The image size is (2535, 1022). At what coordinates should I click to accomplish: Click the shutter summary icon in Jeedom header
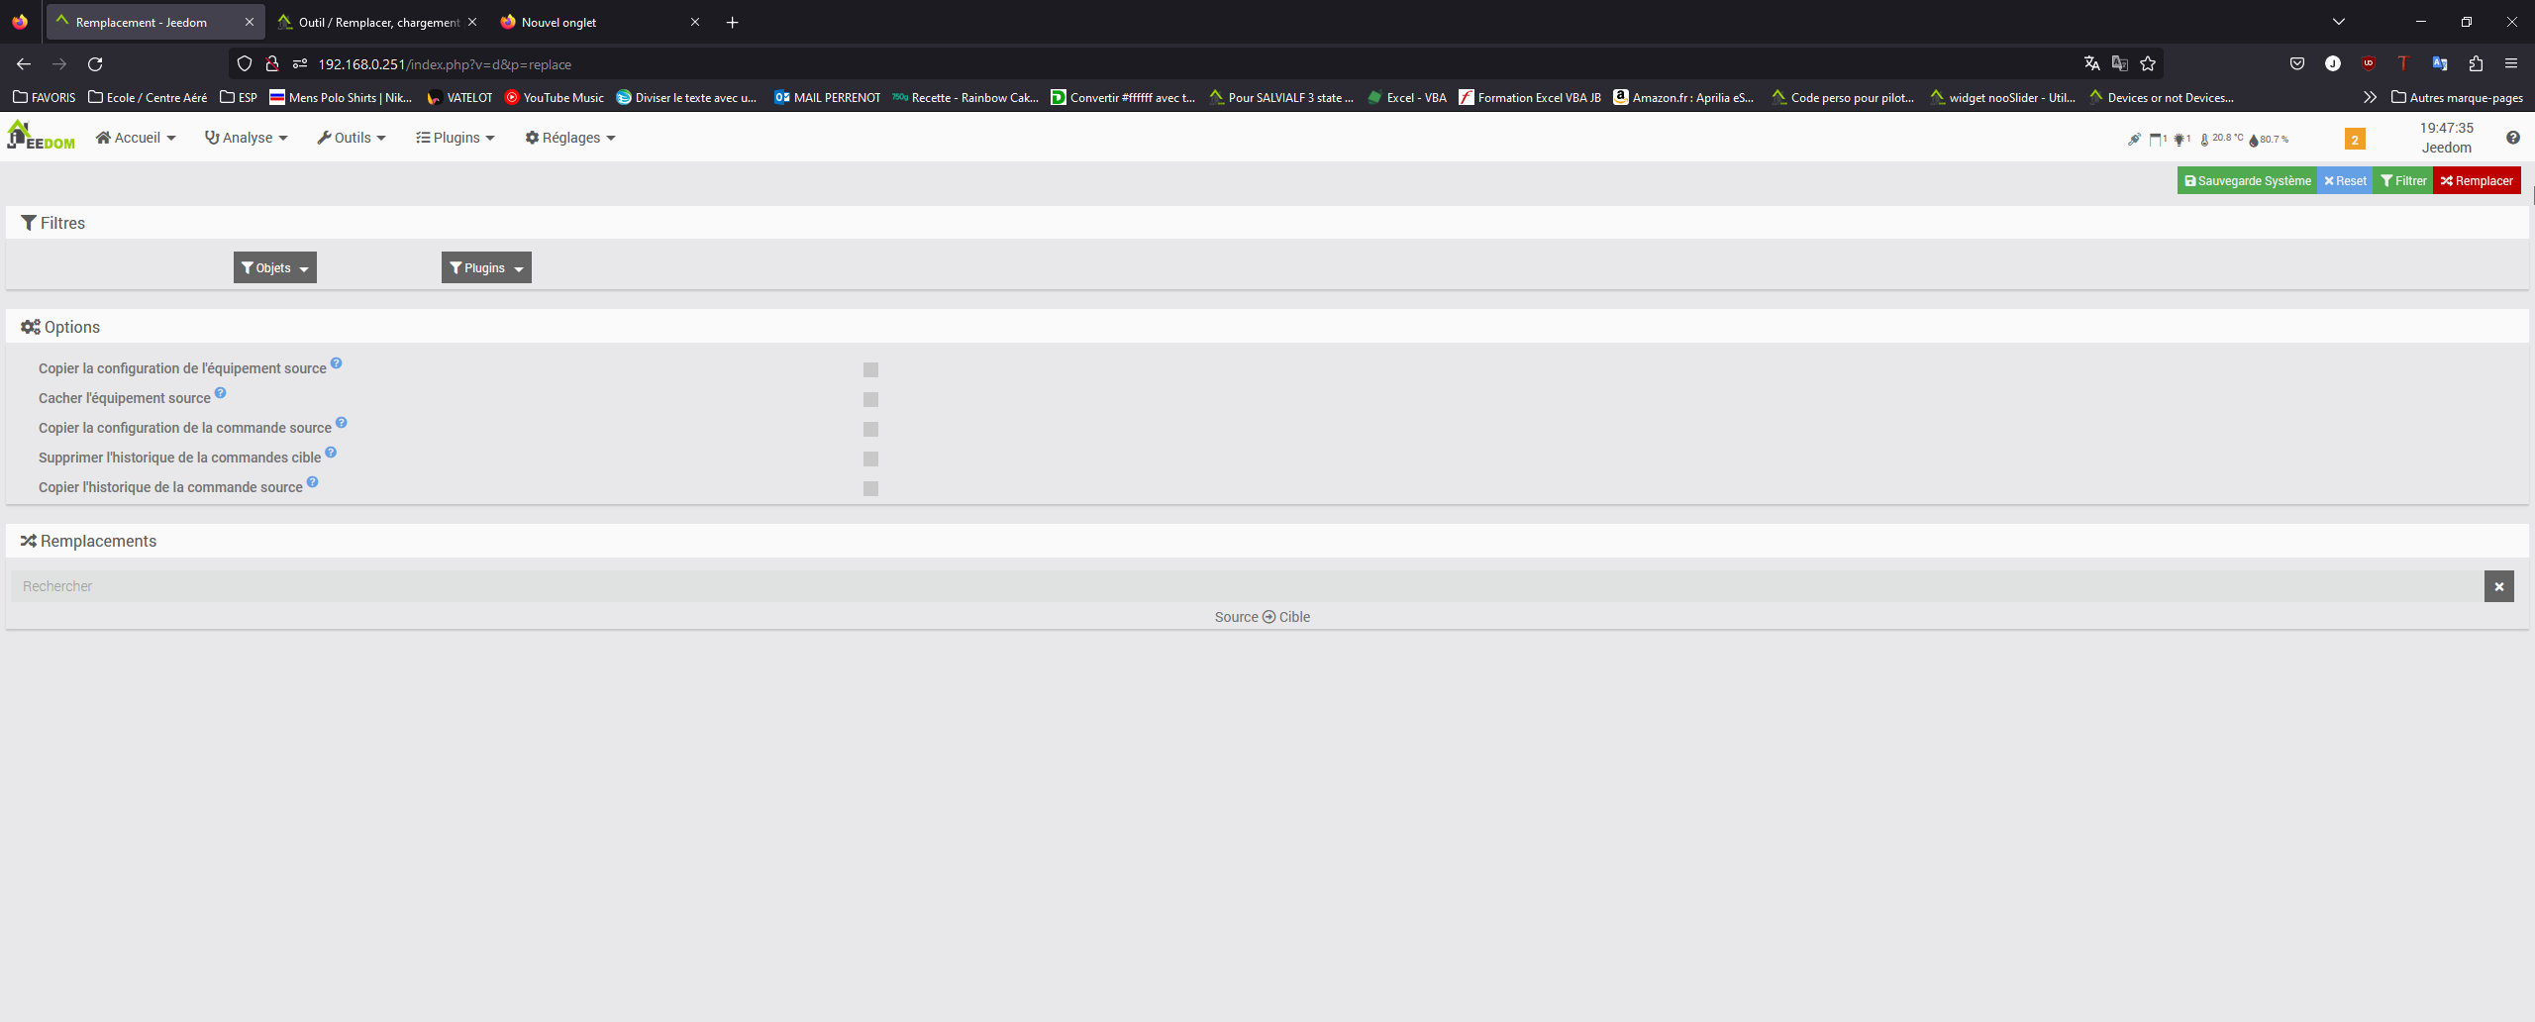pyautogui.click(x=2156, y=139)
